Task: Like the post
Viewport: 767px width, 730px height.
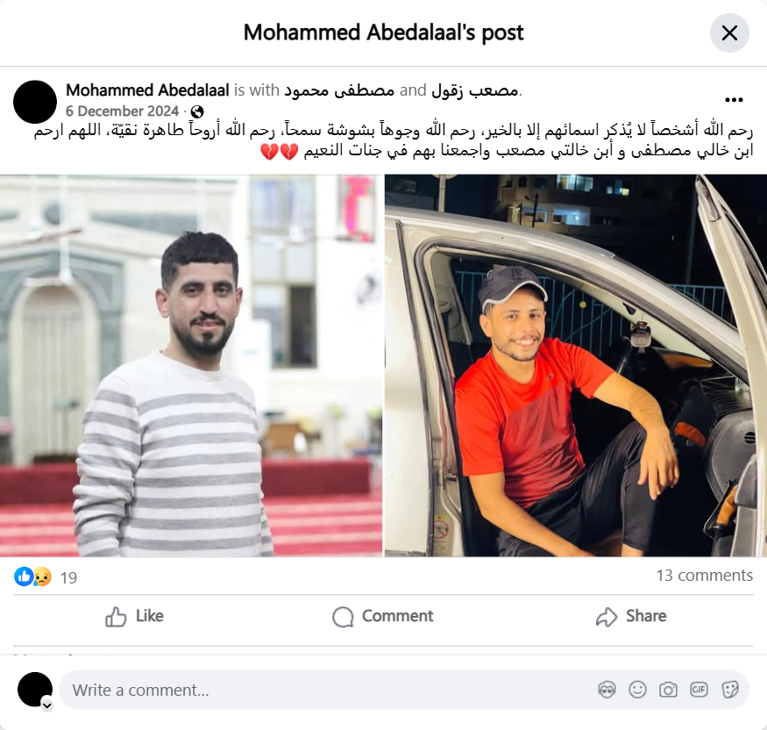Action: [x=134, y=617]
